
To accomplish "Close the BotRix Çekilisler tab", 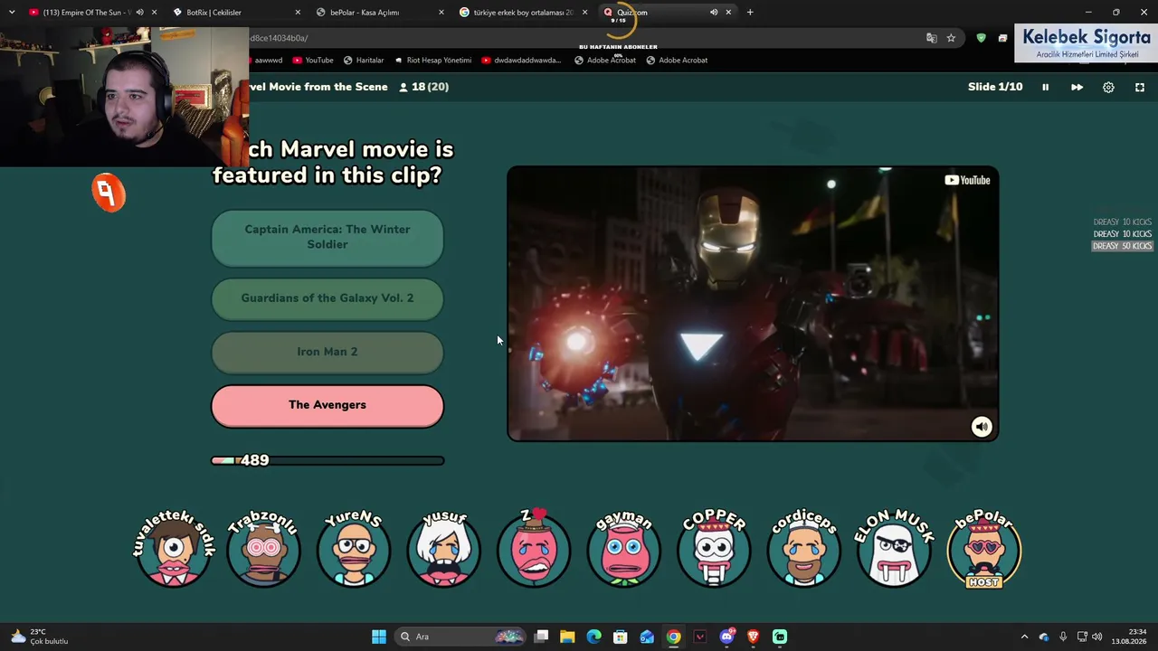I will point(298,13).
